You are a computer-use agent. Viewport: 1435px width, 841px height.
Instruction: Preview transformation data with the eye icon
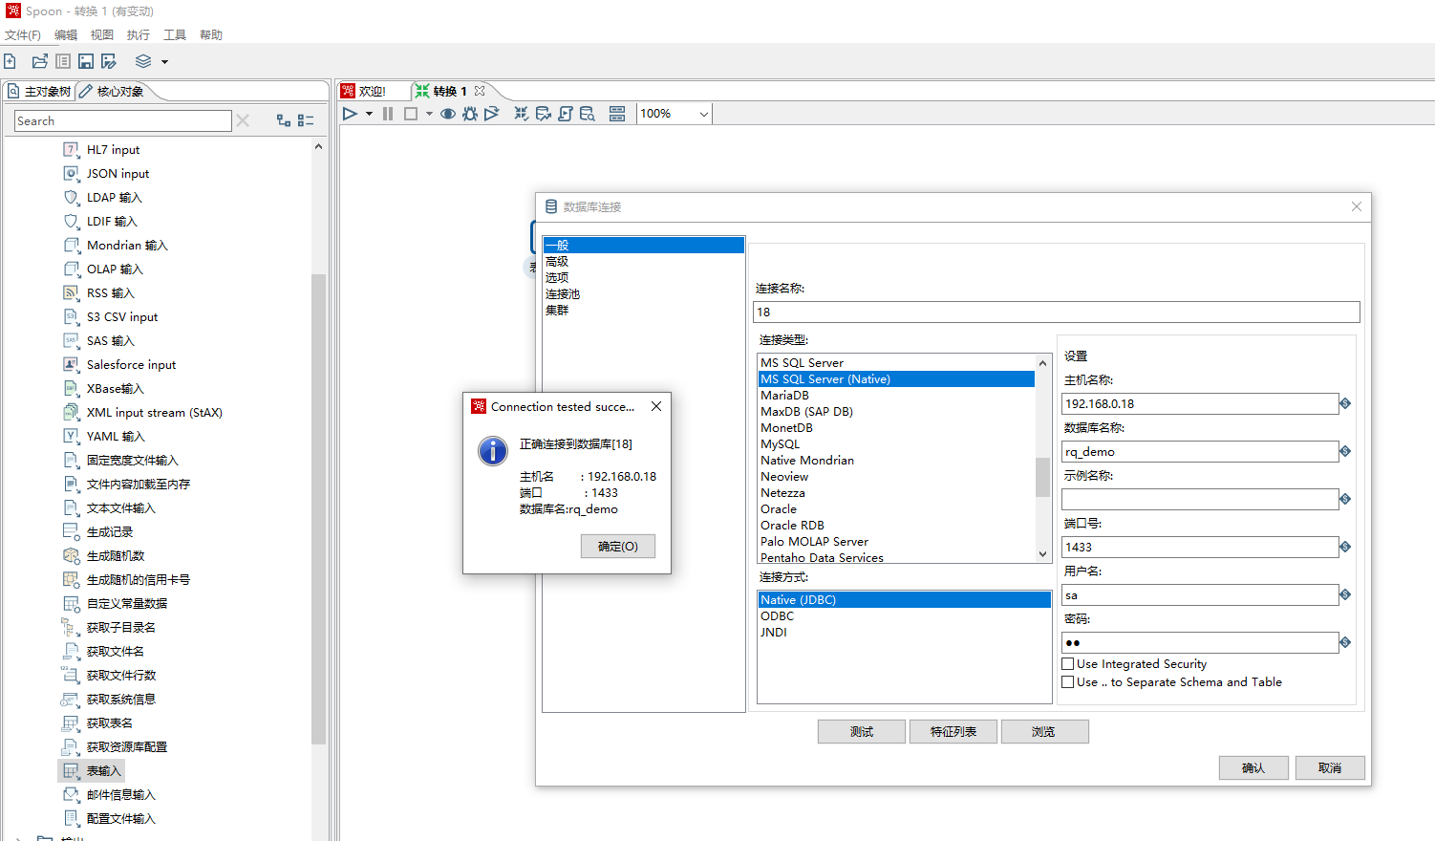(x=447, y=113)
